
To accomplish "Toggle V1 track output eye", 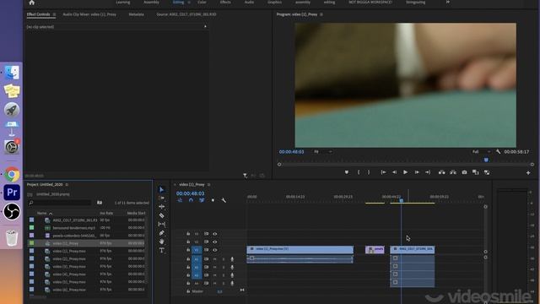I will (x=215, y=250).
